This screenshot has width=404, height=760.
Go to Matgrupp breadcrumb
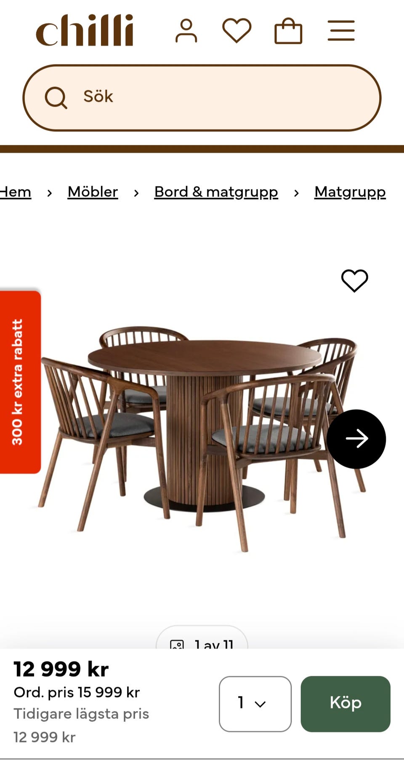(350, 192)
